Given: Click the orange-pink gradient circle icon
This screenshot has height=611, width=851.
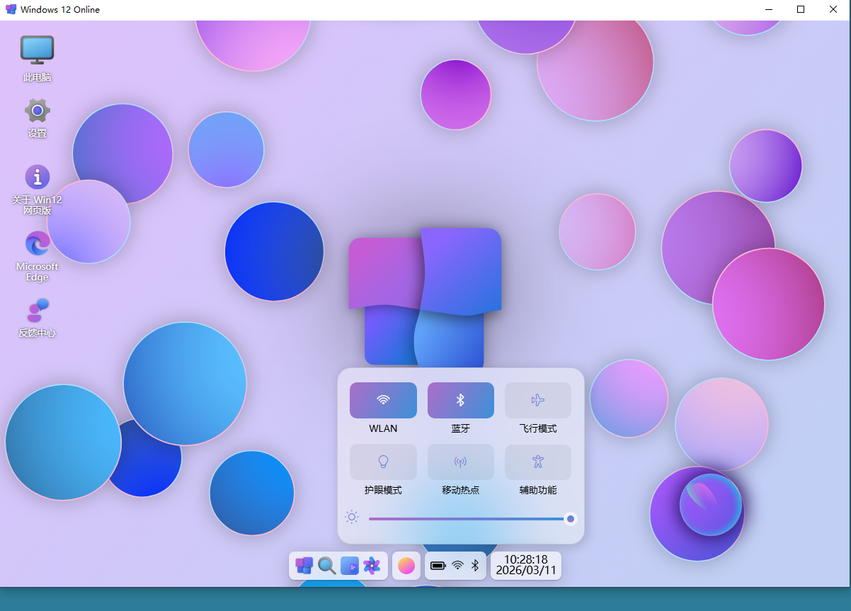Looking at the screenshot, I should (406, 565).
